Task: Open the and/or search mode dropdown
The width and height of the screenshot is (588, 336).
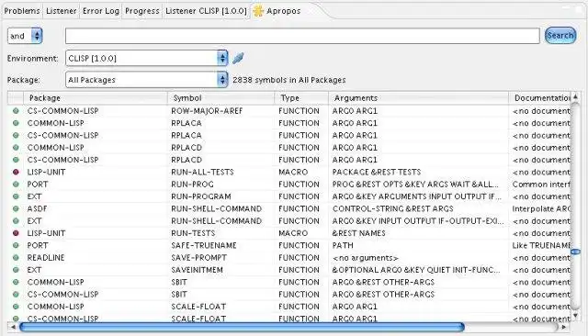Action: coord(25,36)
